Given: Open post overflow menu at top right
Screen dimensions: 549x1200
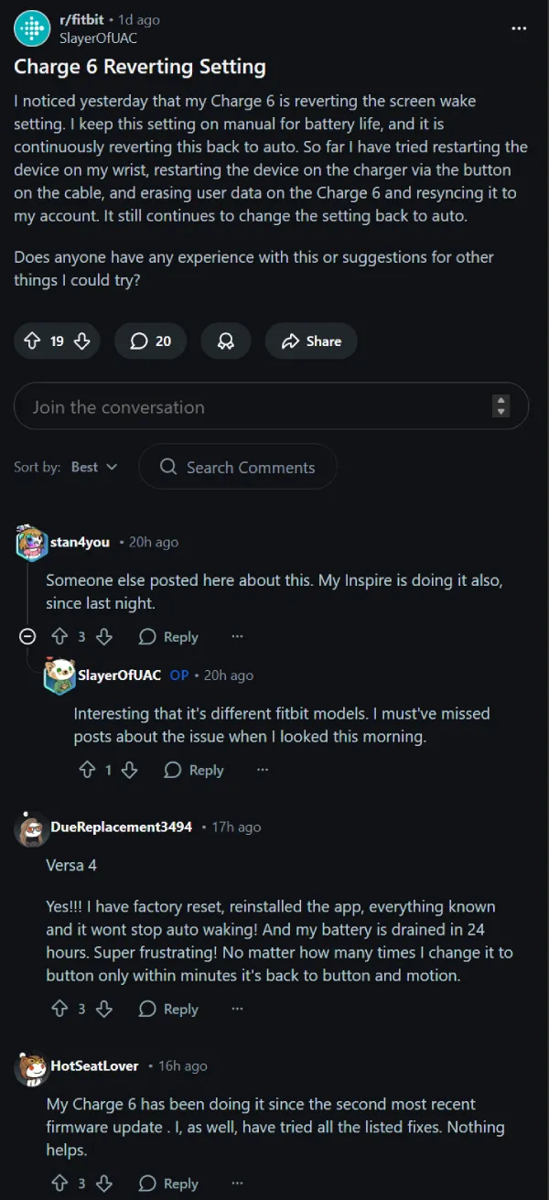Looking at the screenshot, I should pyautogui.click(x=519, y=28).
